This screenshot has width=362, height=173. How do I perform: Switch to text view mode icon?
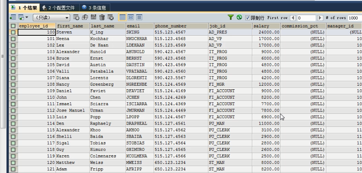pyautogui.click(x=139, y=17)
